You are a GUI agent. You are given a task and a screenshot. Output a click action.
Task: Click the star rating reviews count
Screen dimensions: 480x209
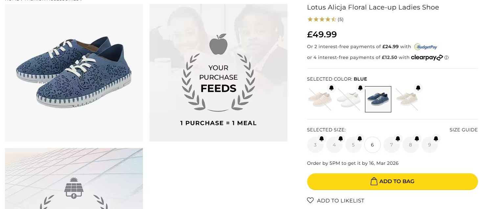(340, 19)
